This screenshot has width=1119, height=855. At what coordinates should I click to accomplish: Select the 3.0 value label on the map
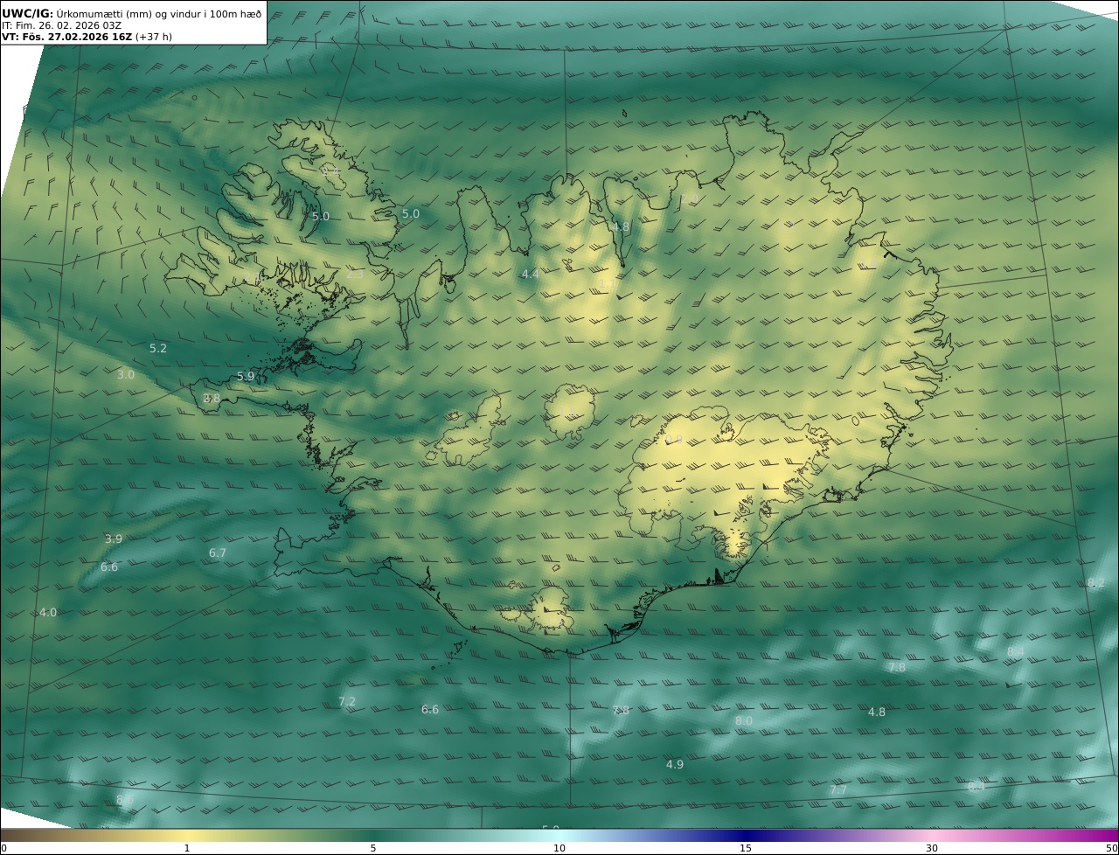coord(126,374)
